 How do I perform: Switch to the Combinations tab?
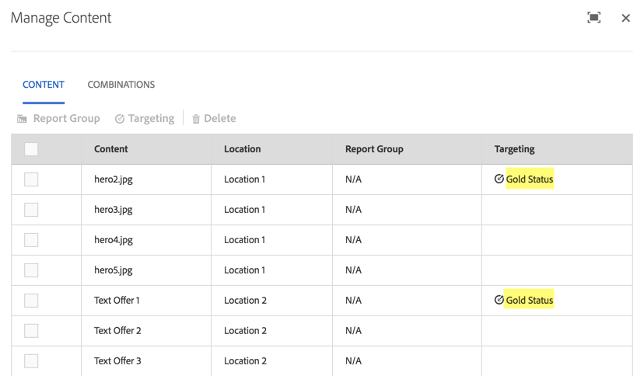(x=121, y=85)
